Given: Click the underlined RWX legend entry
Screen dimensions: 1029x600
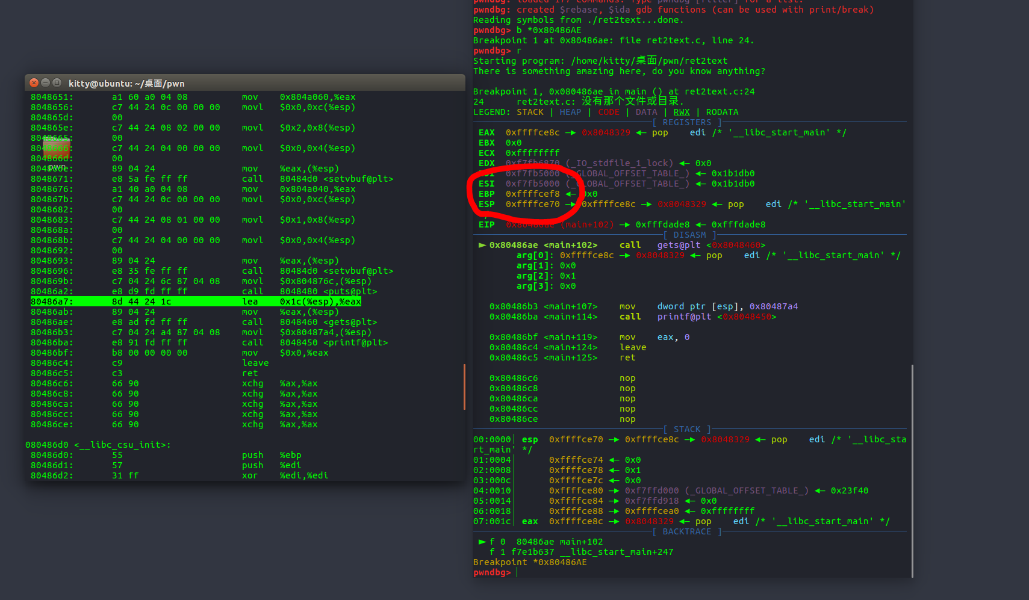Looking at the screenshot, I should coord(681,112).
